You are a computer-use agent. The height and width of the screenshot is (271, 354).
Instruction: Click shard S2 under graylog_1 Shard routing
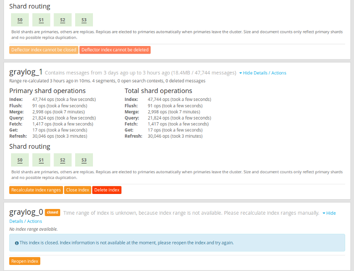coord(62,160)
